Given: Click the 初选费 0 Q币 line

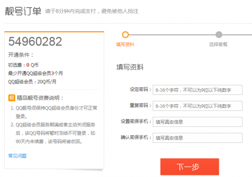Looking at the screenshot, I should [x=23, y=65].
